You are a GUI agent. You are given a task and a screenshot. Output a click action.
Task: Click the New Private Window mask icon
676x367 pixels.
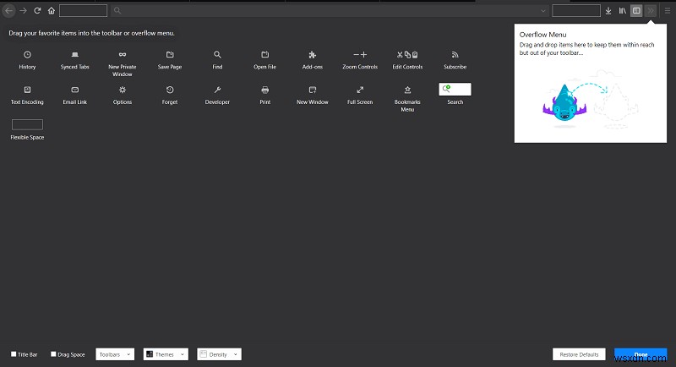coord(123,54)
